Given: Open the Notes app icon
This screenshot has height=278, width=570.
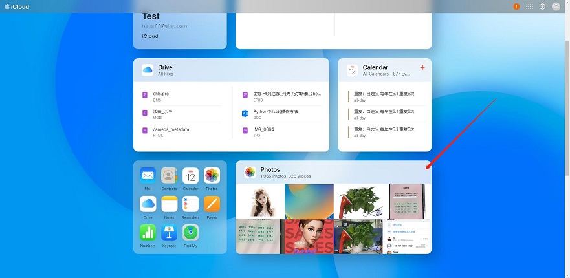Looking at the screenshot, I should click(x=169, y=204).
